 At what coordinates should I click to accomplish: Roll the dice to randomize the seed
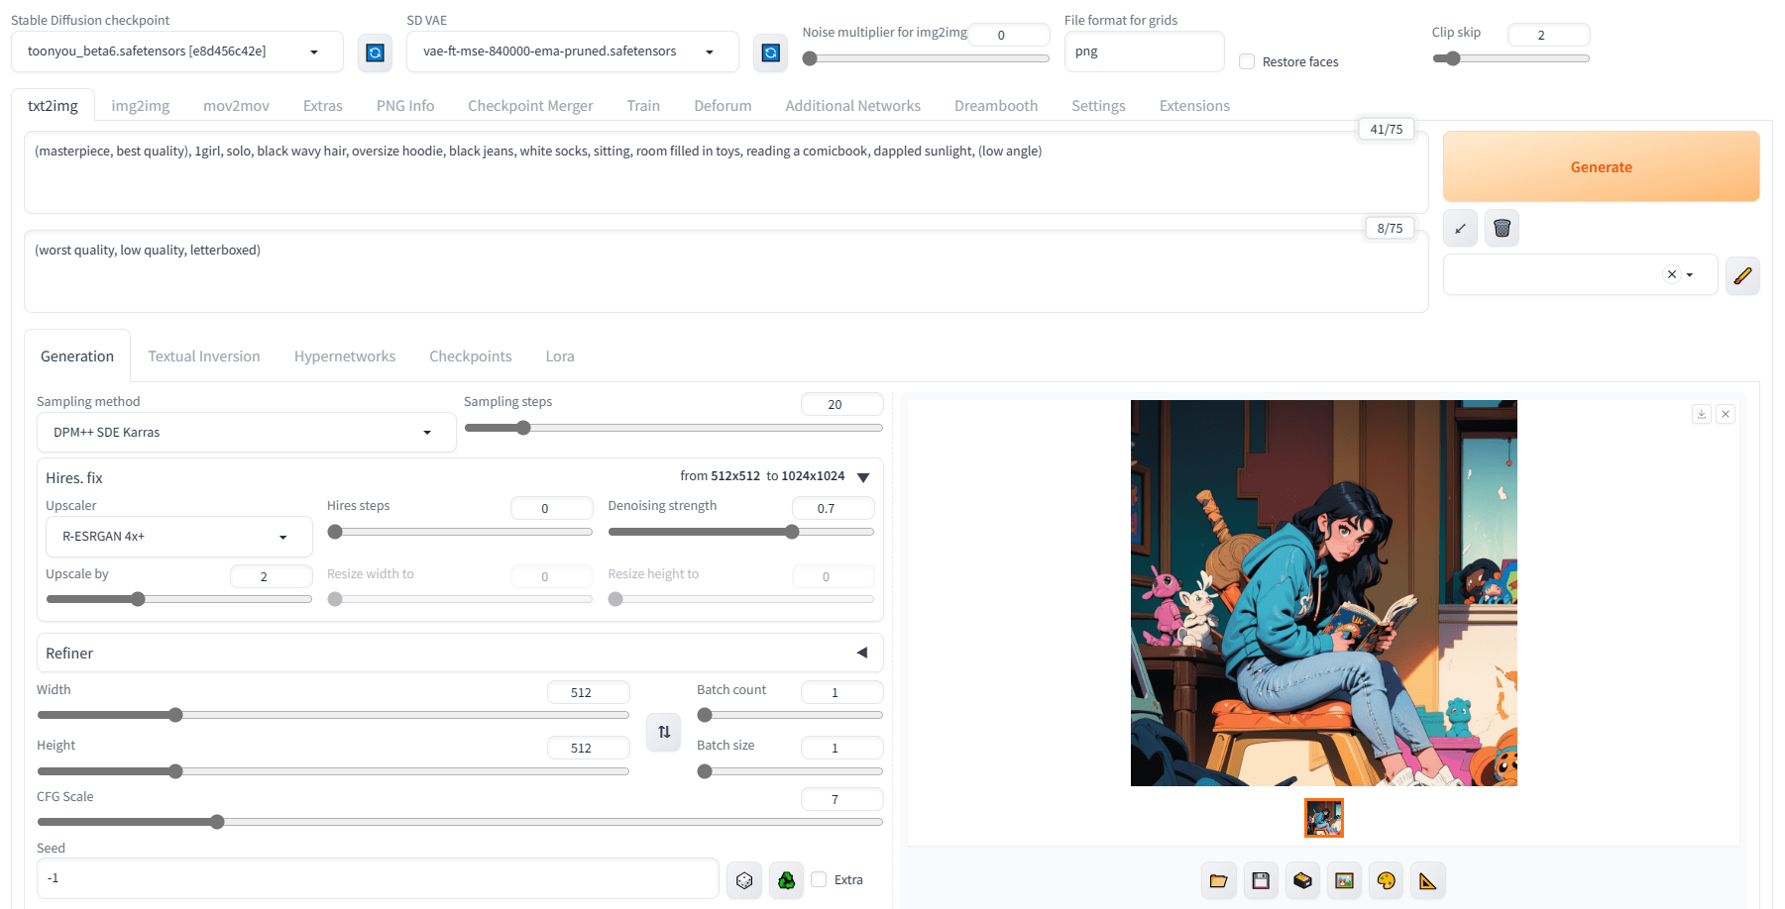(743, 879)
